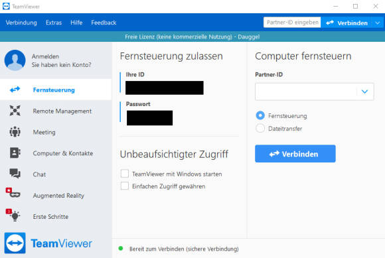Switch to Fernsteuerung sidebar tab
This screenshot has height=258, width=385.
pyautogui.click(x=56, y=90)
